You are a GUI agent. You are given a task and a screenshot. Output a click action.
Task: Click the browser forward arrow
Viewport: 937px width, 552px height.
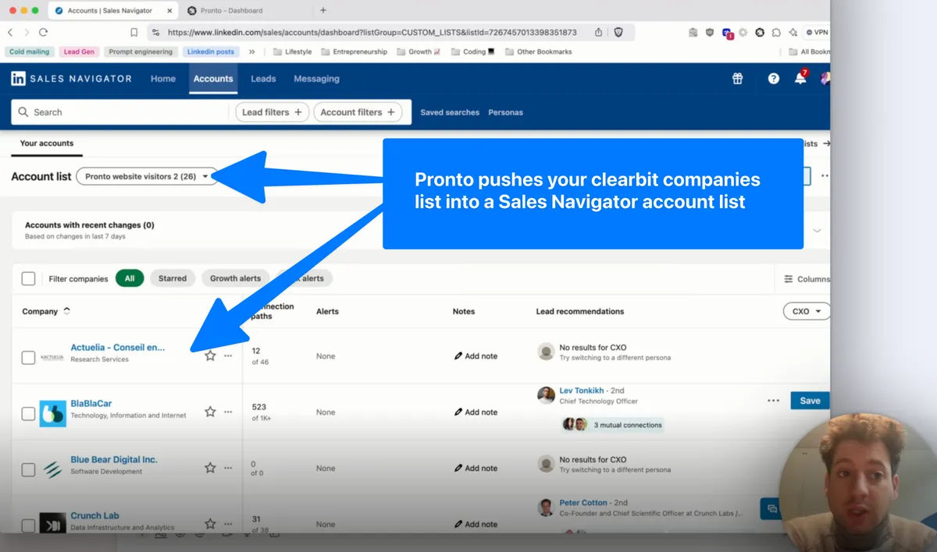click(x=27, y=32)
